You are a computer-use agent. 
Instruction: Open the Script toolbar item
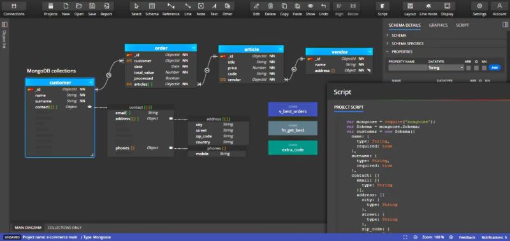pos(382,9)
